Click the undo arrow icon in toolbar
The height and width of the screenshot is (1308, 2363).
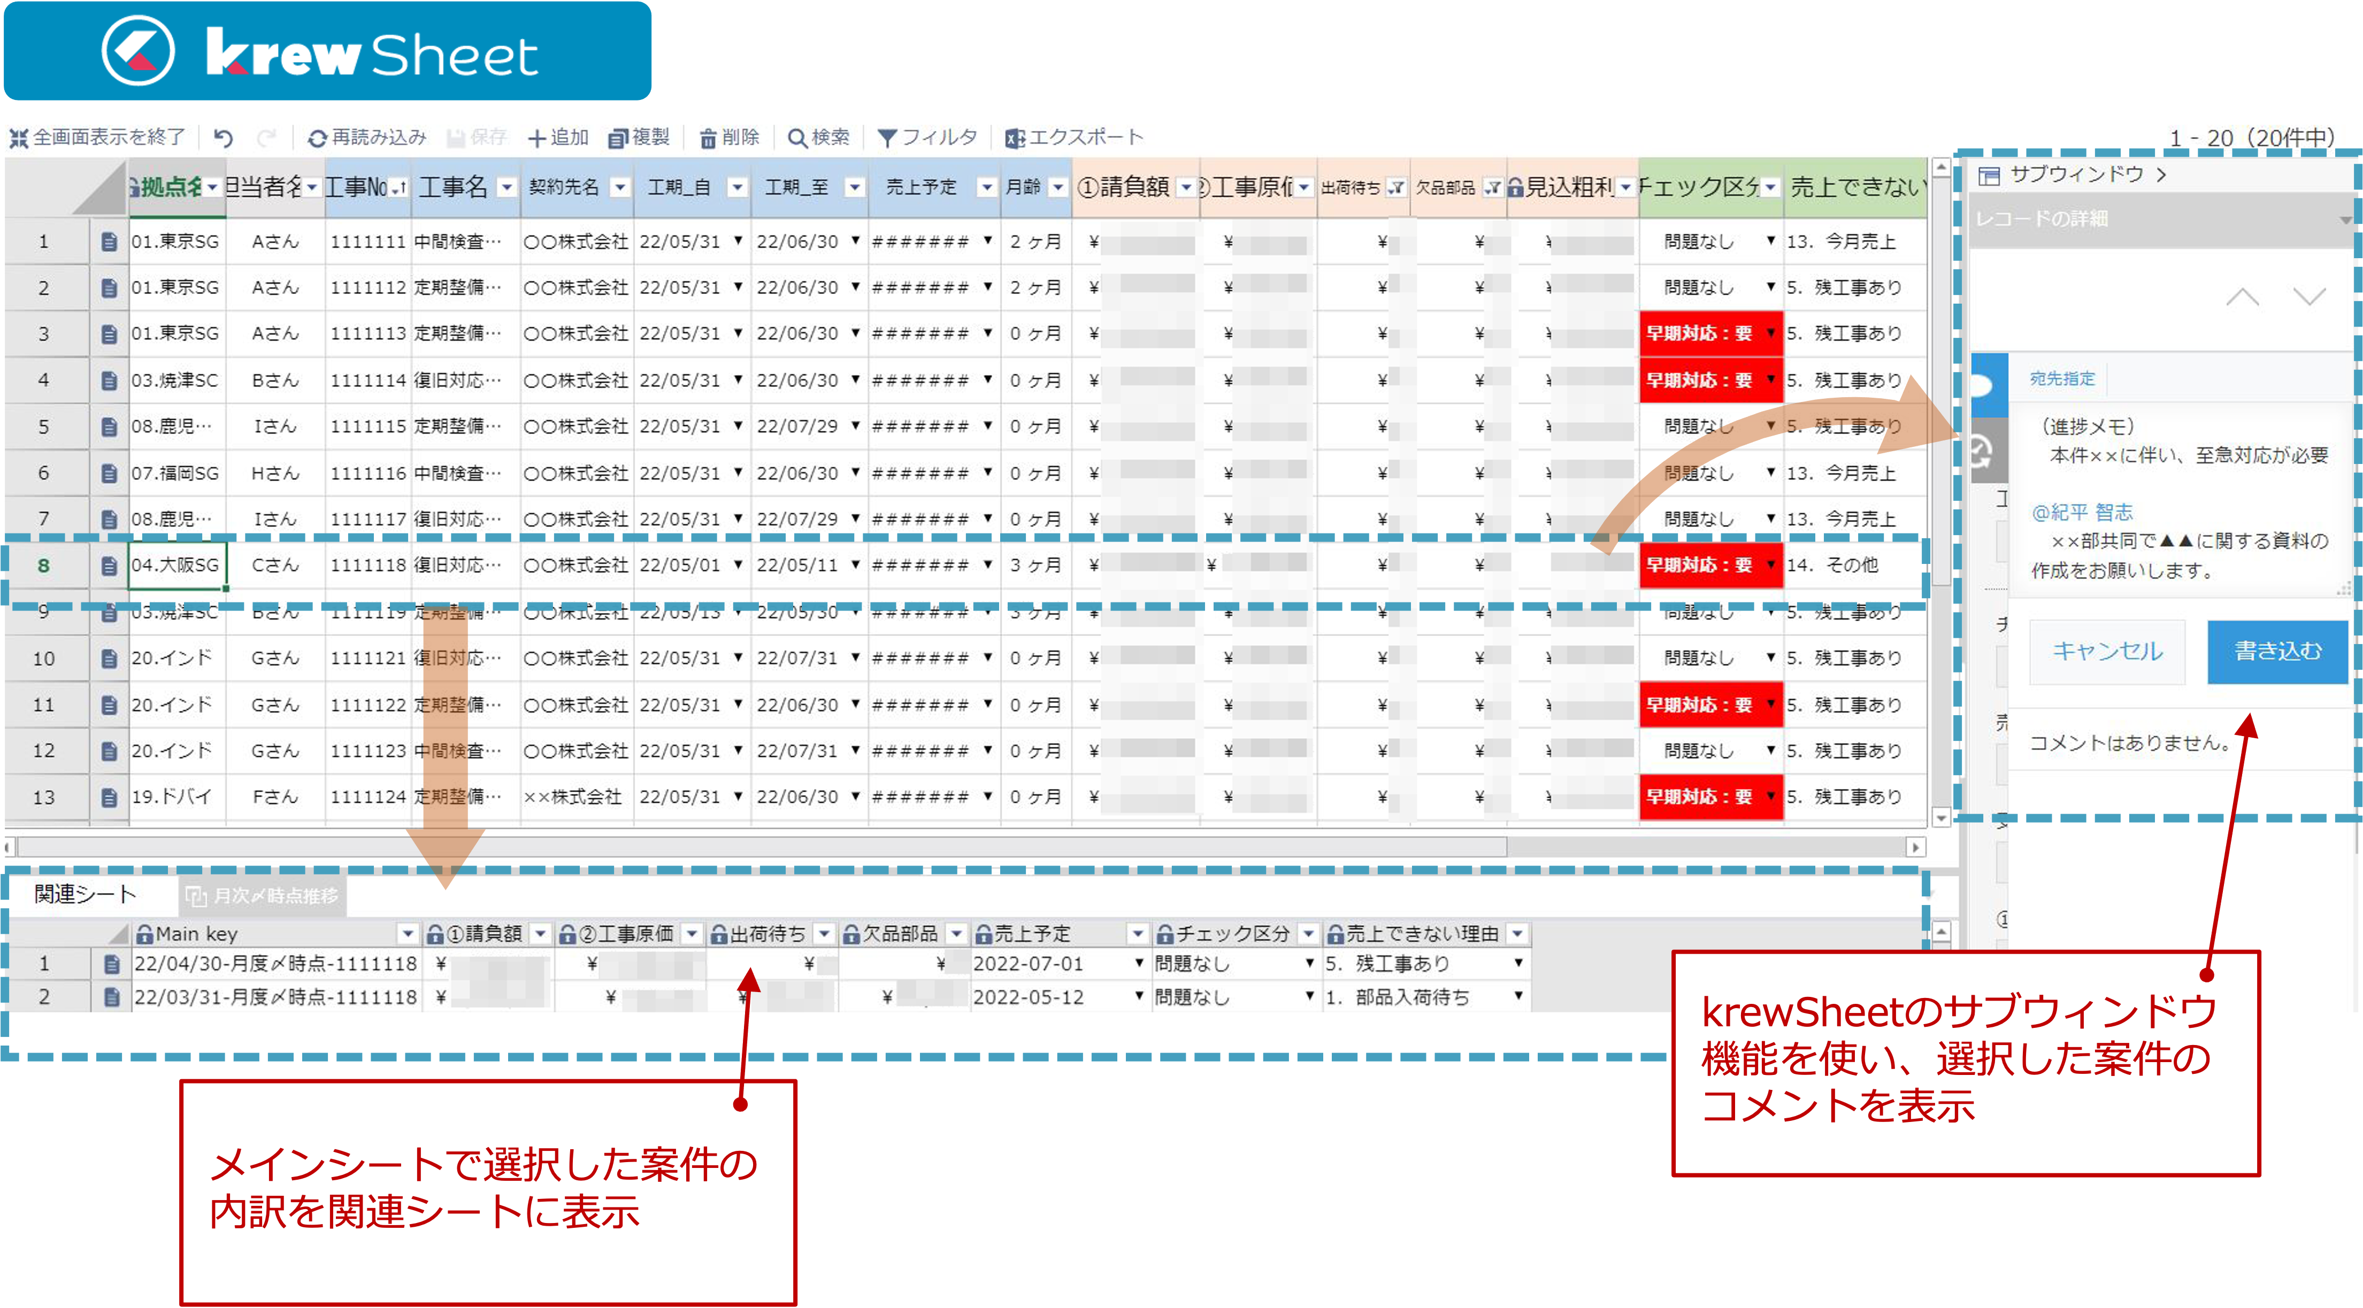(223, 137)
